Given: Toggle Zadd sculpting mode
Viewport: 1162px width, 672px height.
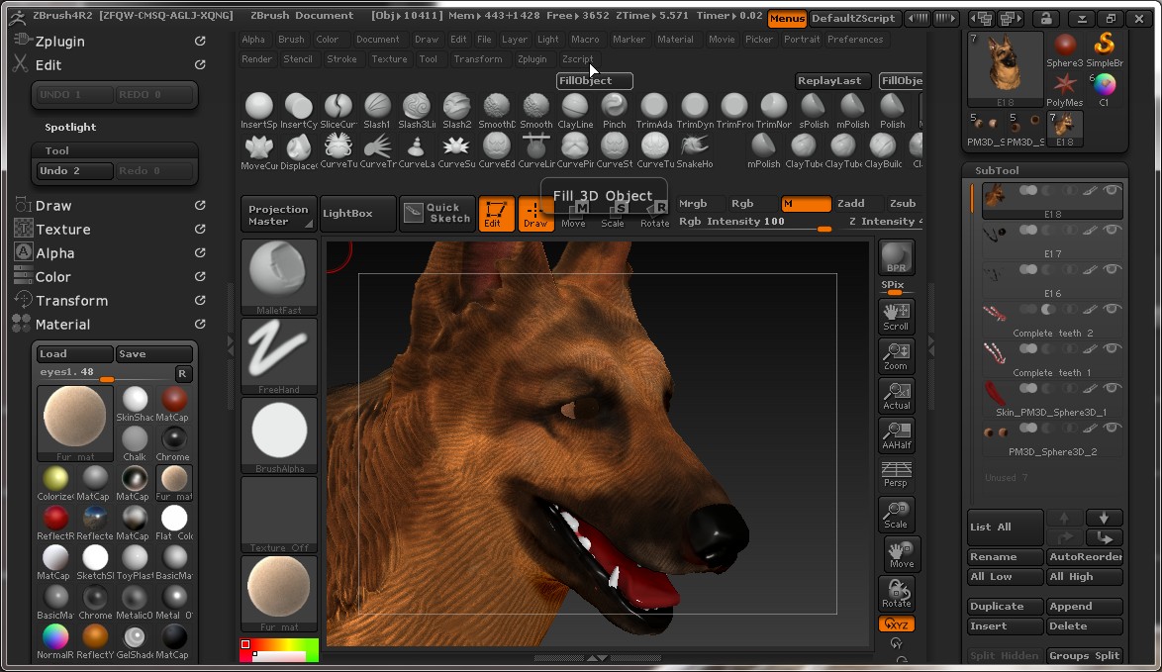Looking at the screenshot, I should pos(851,203).
